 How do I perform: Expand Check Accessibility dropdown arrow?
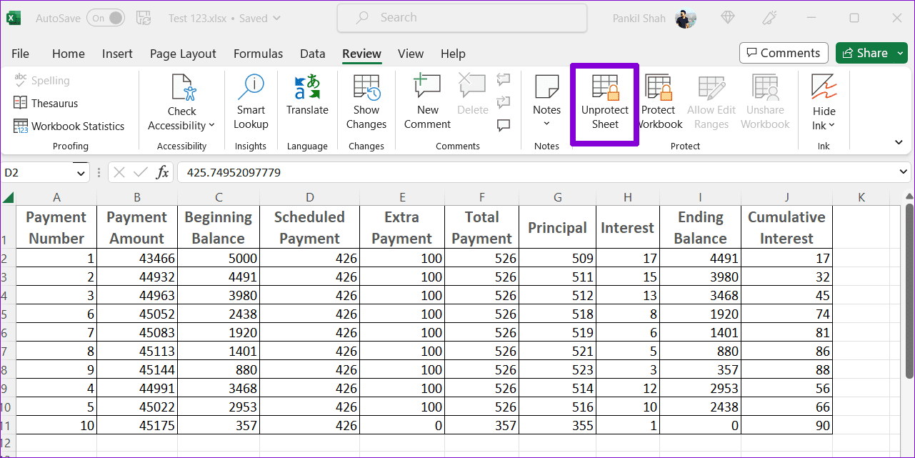click(211, 126)
